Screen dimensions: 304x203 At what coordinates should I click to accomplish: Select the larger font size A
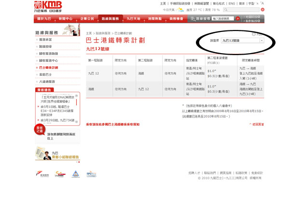pyautogui.click(x=262, y=3)
